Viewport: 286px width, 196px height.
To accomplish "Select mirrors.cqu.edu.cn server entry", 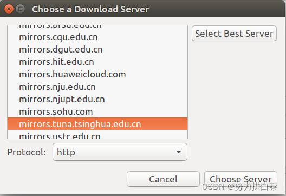I will pyautogui.click(x=97, y=37).
